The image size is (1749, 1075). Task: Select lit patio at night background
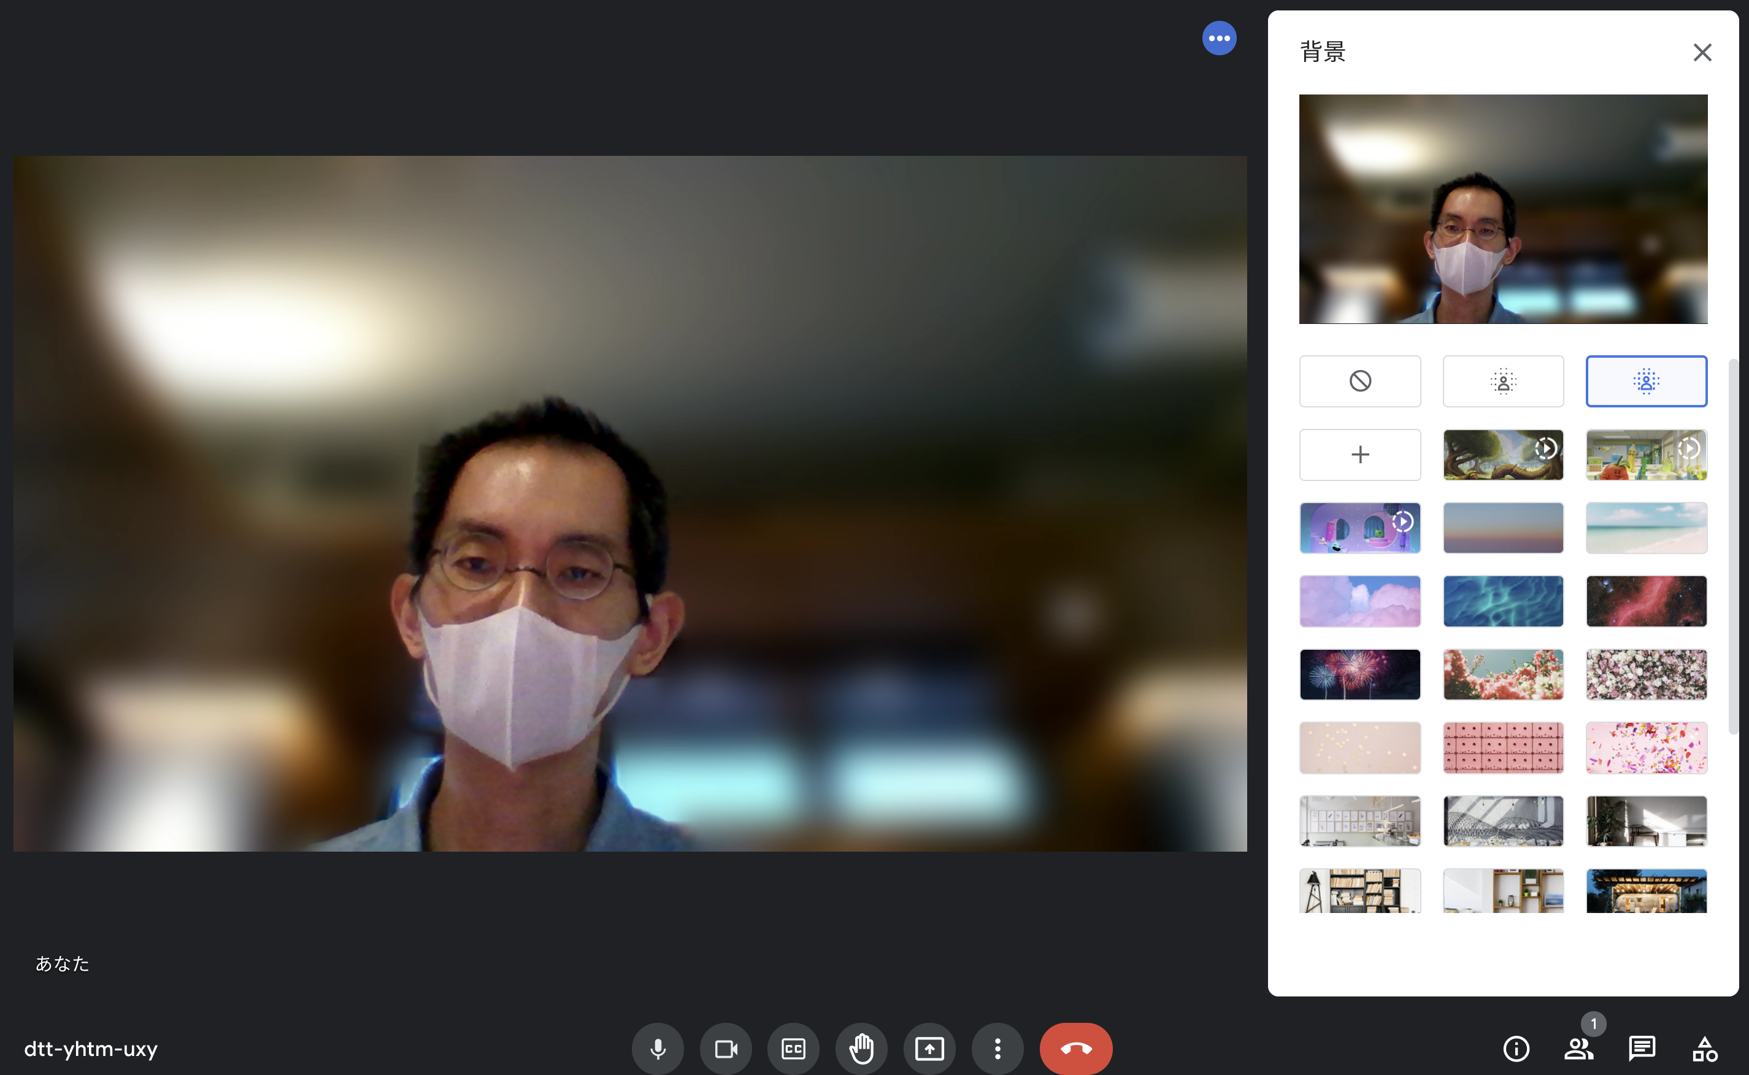point(1646,890)
